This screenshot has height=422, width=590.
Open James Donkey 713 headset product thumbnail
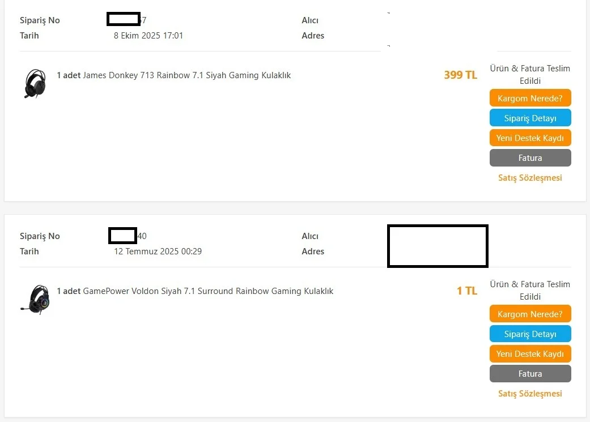click(x=35, y=83)
